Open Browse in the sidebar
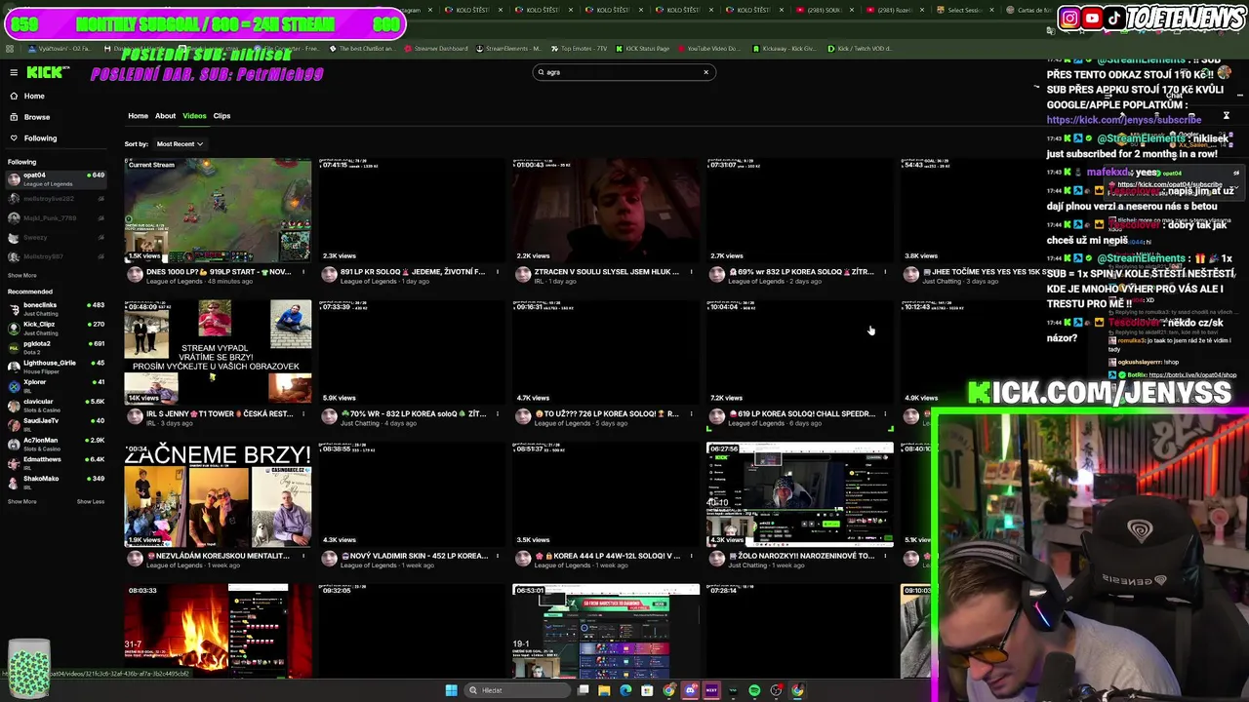The image size is (1249, 702). 36,117
